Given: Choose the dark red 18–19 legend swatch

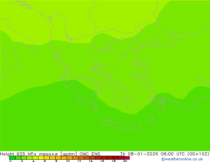Looking at the screenshot, I should click(x=116, y=158).
